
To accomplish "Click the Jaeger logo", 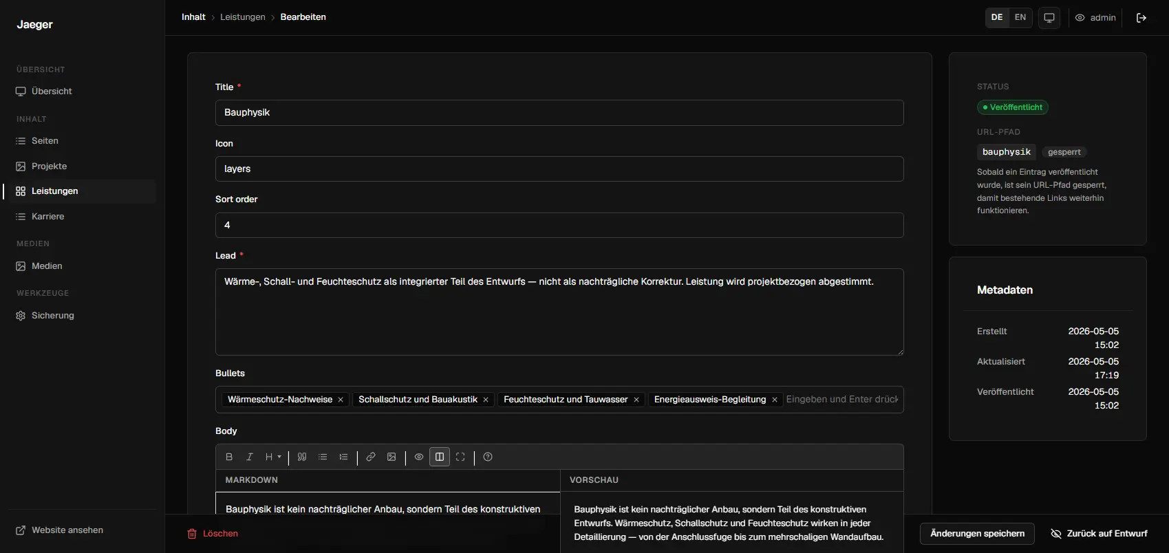I will click(34, 24).
